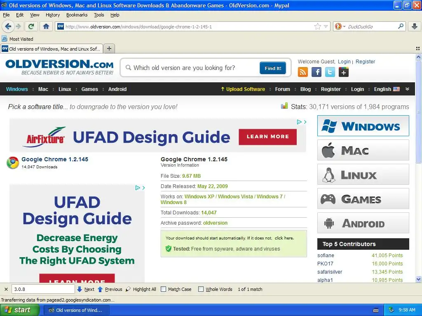The width and height of the screenshot is (422, 316).
Task: Open Forum in the navigation bar
Action: [282, 89]
